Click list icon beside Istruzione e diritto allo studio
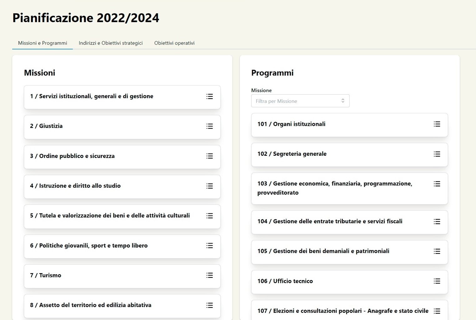This screenshot has width=476, height=320. pyautogui.click(x=210, y=186)
